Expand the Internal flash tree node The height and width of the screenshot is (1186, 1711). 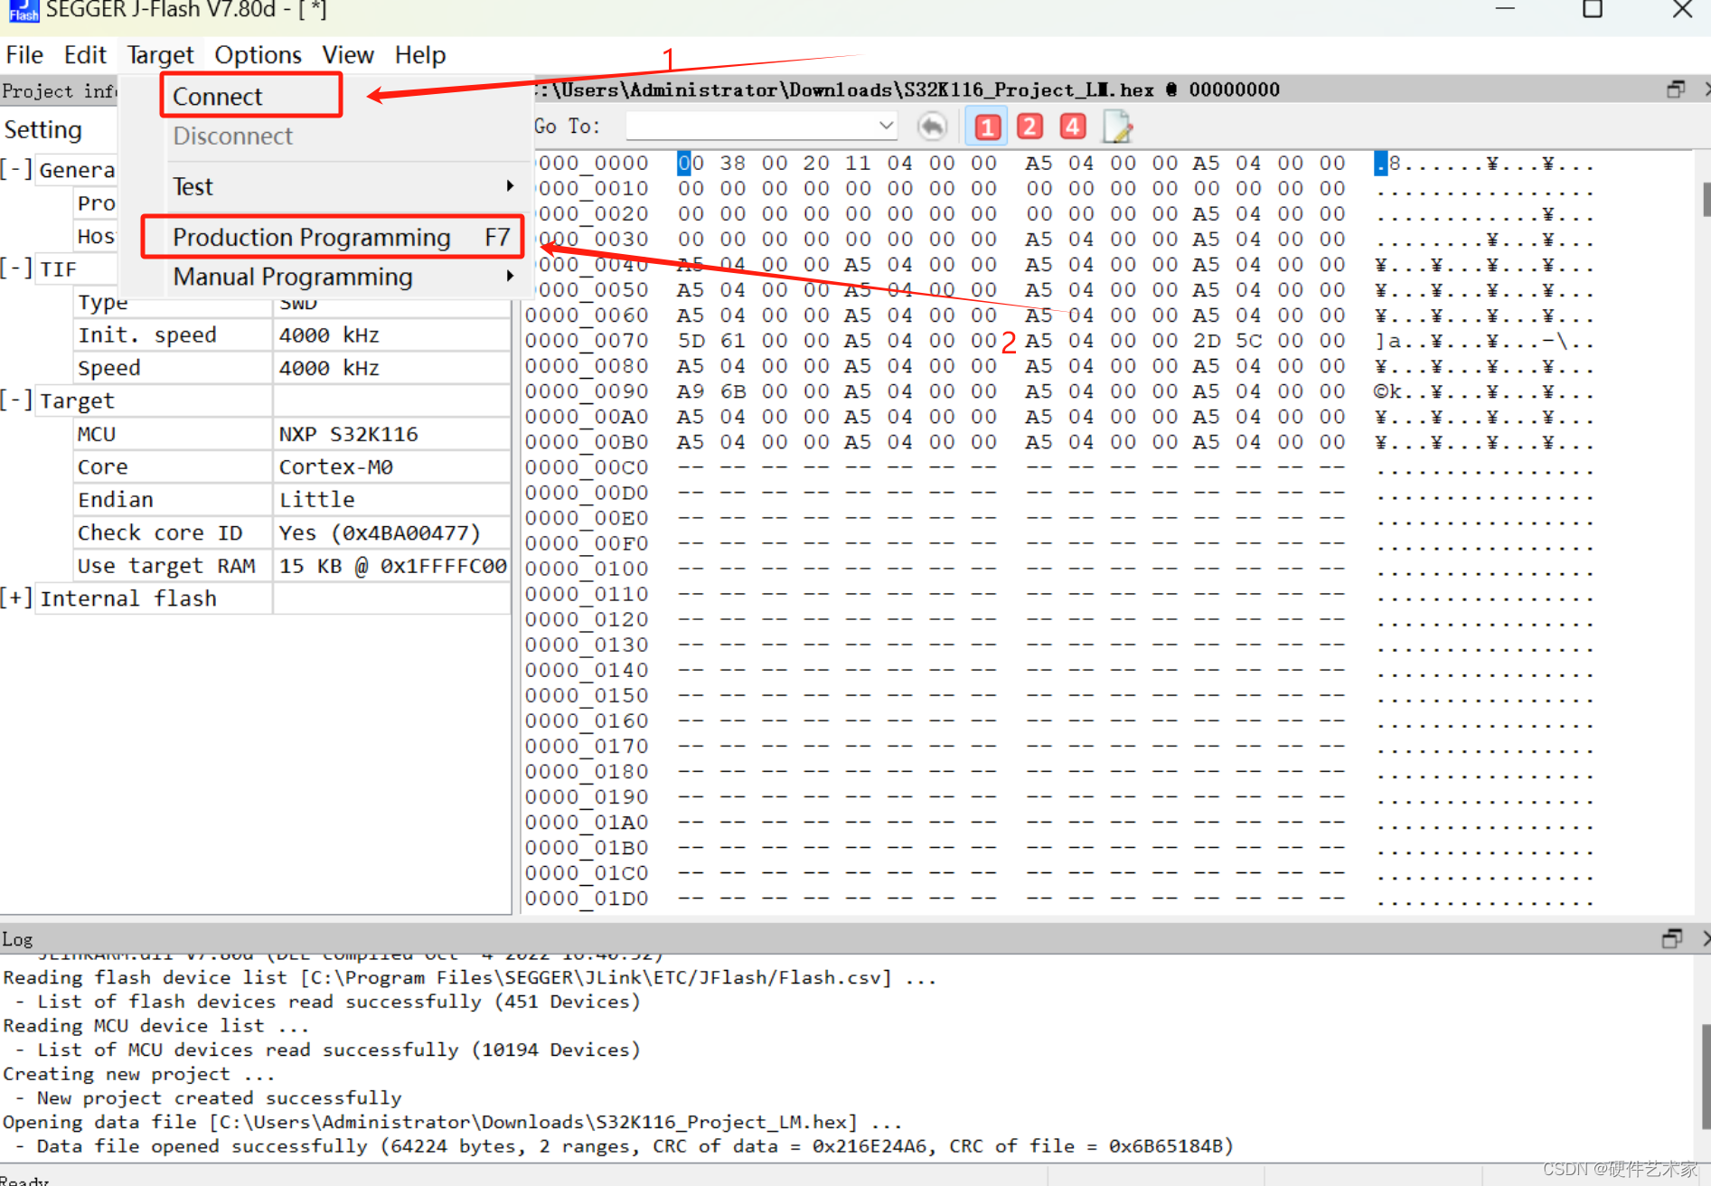point(16,598)
